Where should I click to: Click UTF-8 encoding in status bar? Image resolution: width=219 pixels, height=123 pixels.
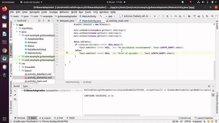click(188, 122)
